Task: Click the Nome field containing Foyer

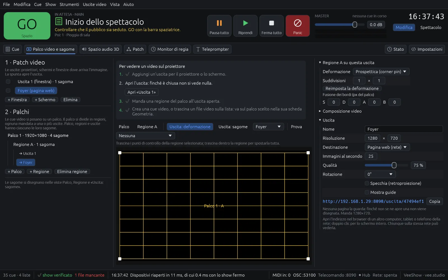Action: pyautogui.click(x=404, y=129)
